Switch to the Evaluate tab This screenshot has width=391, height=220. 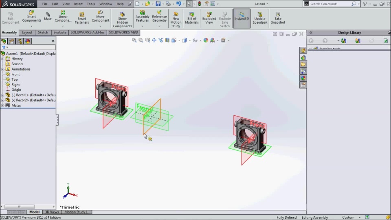pyautogui.click(x=60, y=33)
